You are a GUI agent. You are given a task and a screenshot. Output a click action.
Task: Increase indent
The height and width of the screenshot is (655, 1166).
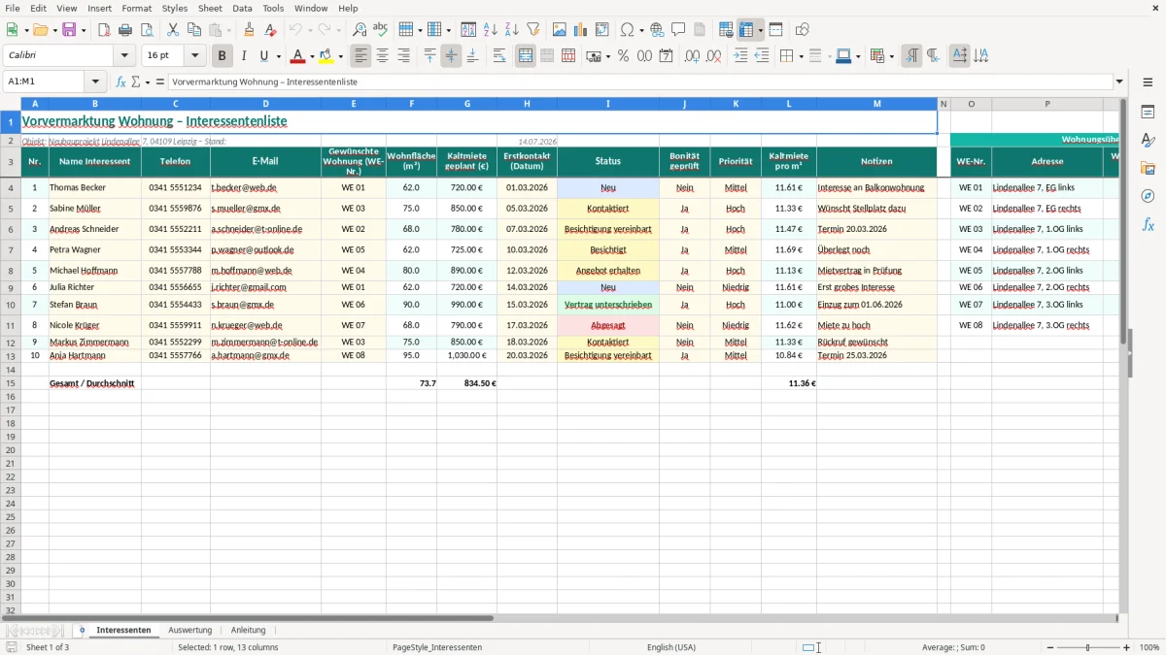click(x=740, y=56)
